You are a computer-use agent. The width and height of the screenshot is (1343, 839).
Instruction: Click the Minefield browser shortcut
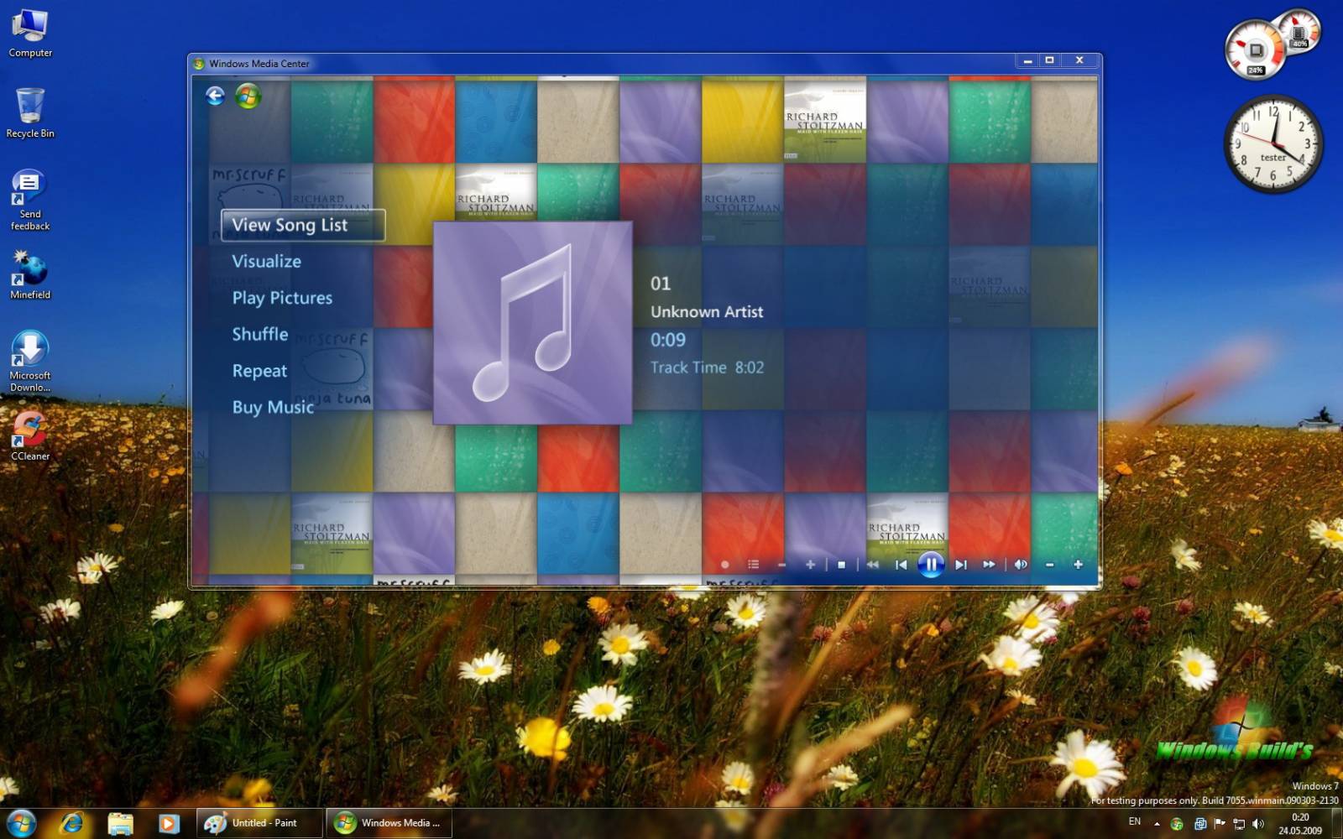click(x=30, y=275)
